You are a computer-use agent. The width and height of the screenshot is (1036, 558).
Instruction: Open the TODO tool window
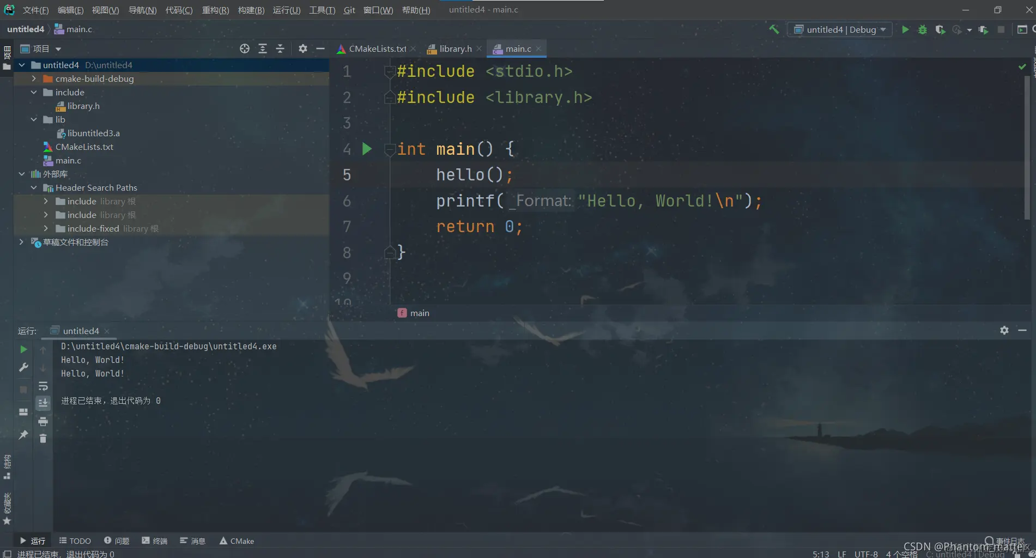[75, 541]
